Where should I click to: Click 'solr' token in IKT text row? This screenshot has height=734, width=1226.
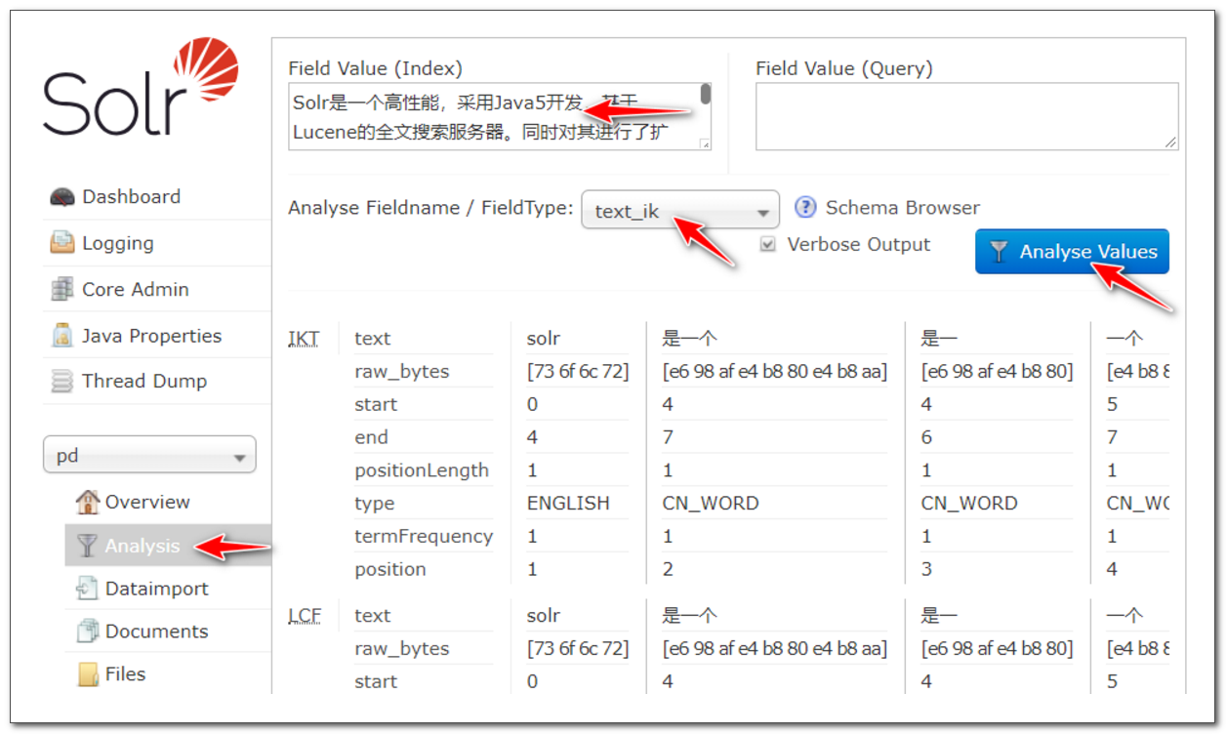(544, 339)
